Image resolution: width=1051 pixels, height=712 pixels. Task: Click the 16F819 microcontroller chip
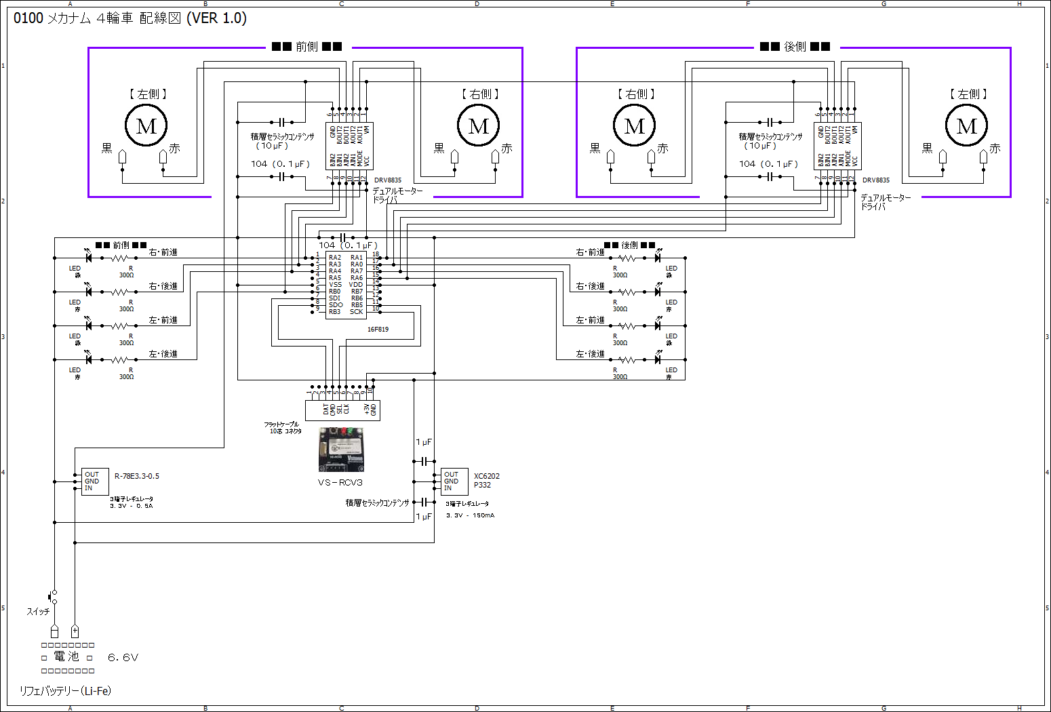[x=346, y=285]
